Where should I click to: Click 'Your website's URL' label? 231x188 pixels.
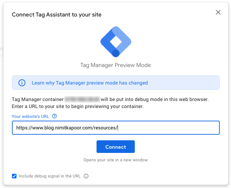tap(30, 116)
